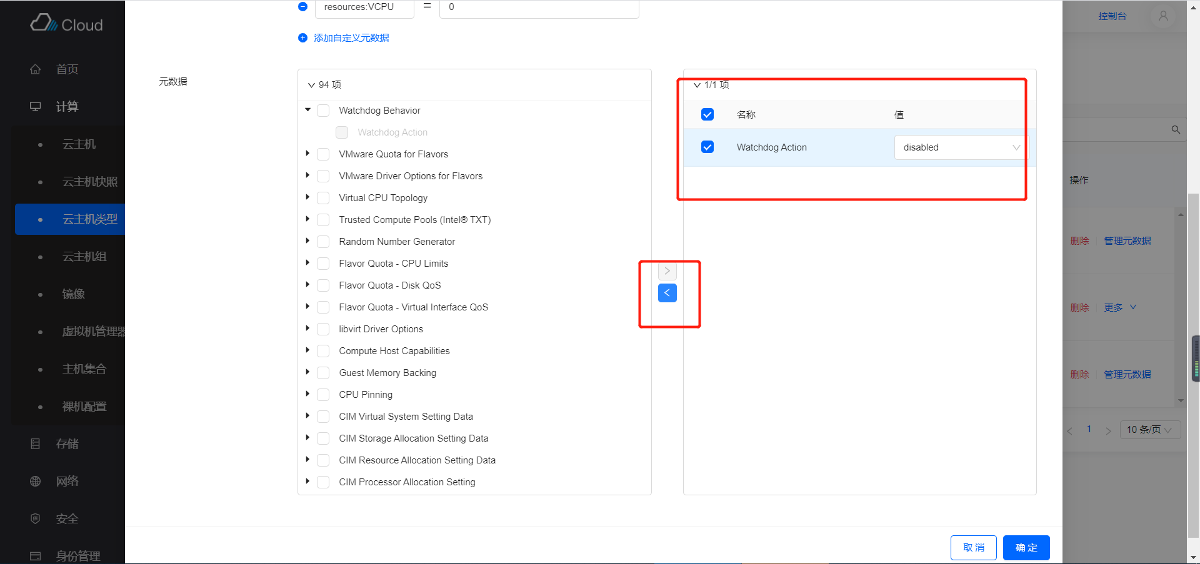
Task: Select 镜像 from the sidebar menu
Action: click(x=74, y=294)
